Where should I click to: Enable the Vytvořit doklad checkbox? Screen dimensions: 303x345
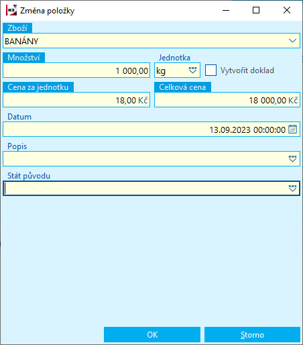tap(210, 70)
